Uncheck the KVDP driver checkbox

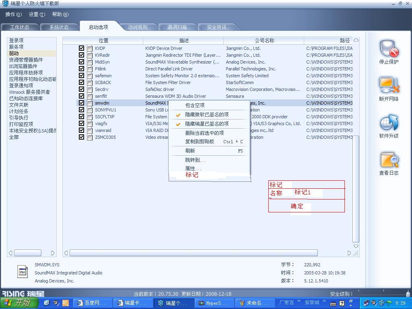click(81, 48)
